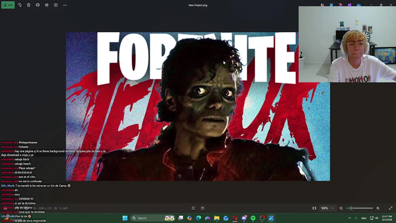Zoom in with the plus magnifier

[x=378, y=208]
